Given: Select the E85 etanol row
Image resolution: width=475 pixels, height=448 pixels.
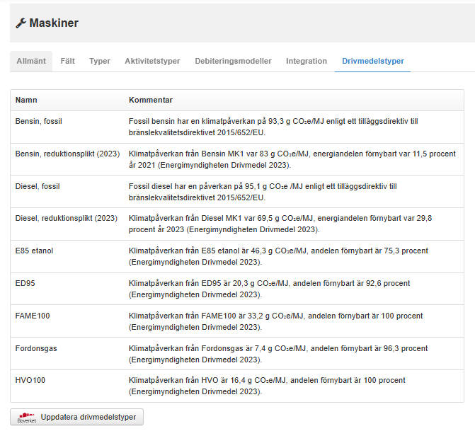Looking at the screenshot, I should click(x=34, y=251).
